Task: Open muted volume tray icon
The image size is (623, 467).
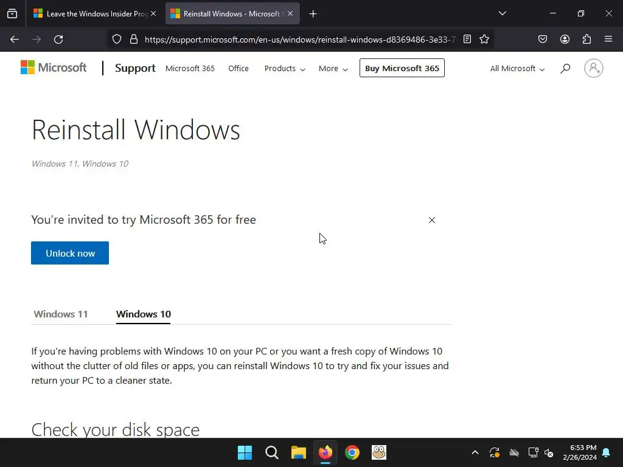Action: point(549,452)
